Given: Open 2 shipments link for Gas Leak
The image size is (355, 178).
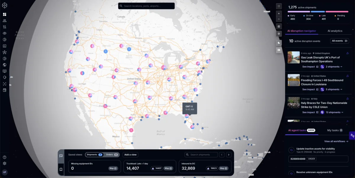Looking at the screenshot, I should coord(334,67).
